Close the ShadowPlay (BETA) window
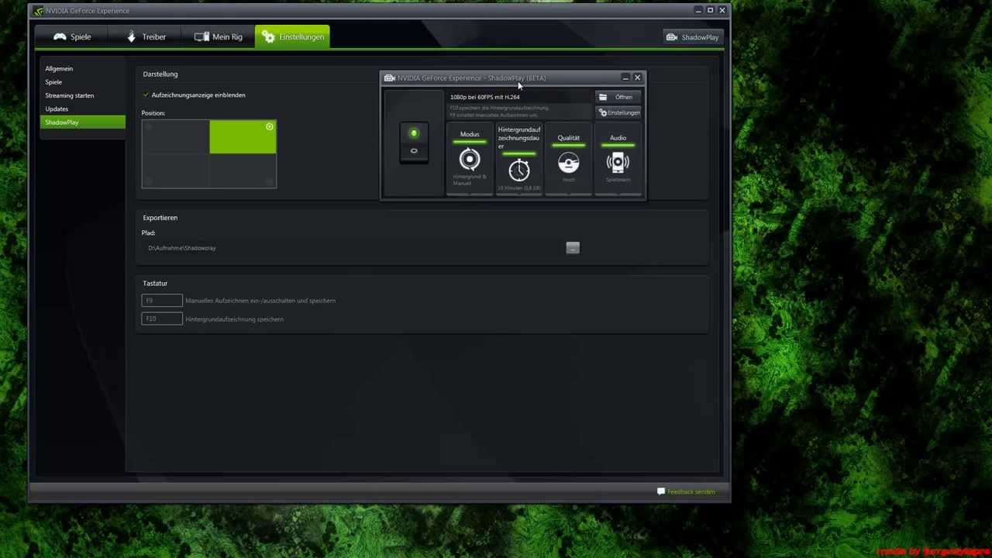992x558 pixels. (638, 77)
